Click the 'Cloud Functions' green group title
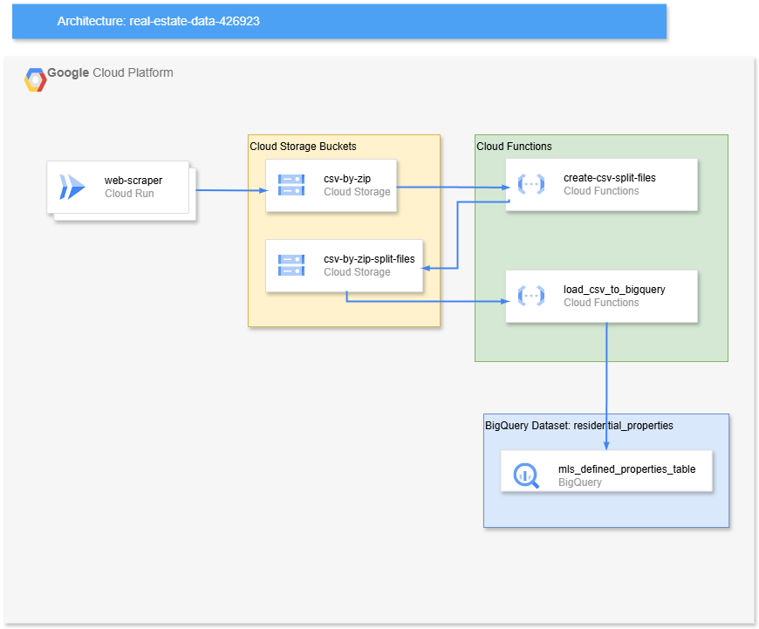Viewport: 759px width, 629px height. click(x=514, y=147)
